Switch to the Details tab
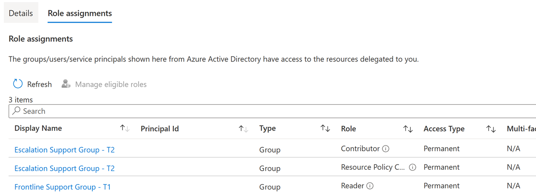 (x=21, y=13)
